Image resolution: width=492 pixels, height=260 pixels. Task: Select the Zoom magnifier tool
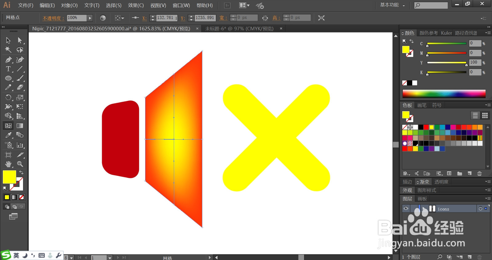pyautogui.click(x=20, y=164)
